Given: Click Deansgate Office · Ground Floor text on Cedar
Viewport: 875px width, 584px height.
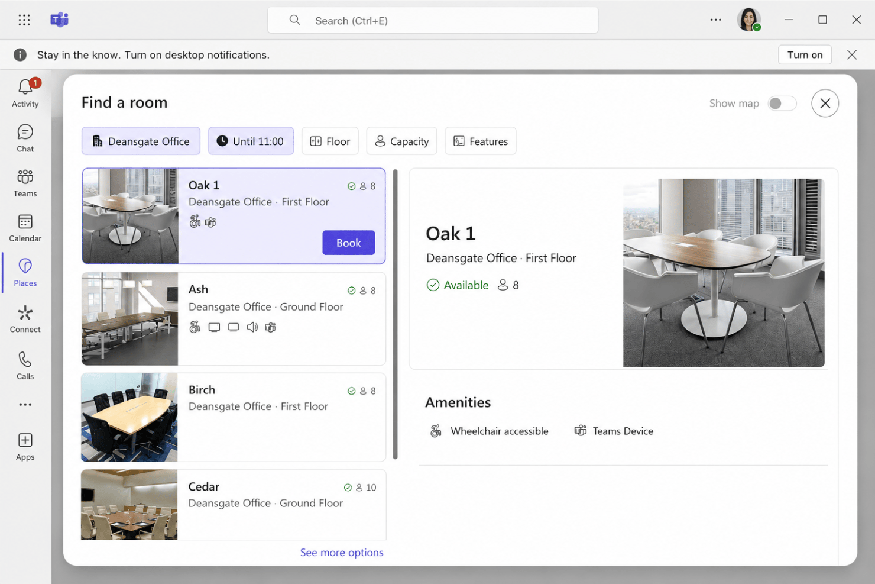Looking at the screenshot, I should click(x=265, y=503).
